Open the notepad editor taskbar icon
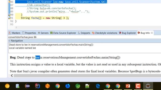This screenshot has width=161, height=90. tap(88, 86)
